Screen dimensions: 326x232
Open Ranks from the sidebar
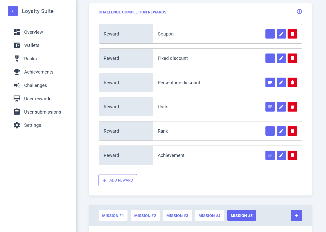tap(31, 59)
